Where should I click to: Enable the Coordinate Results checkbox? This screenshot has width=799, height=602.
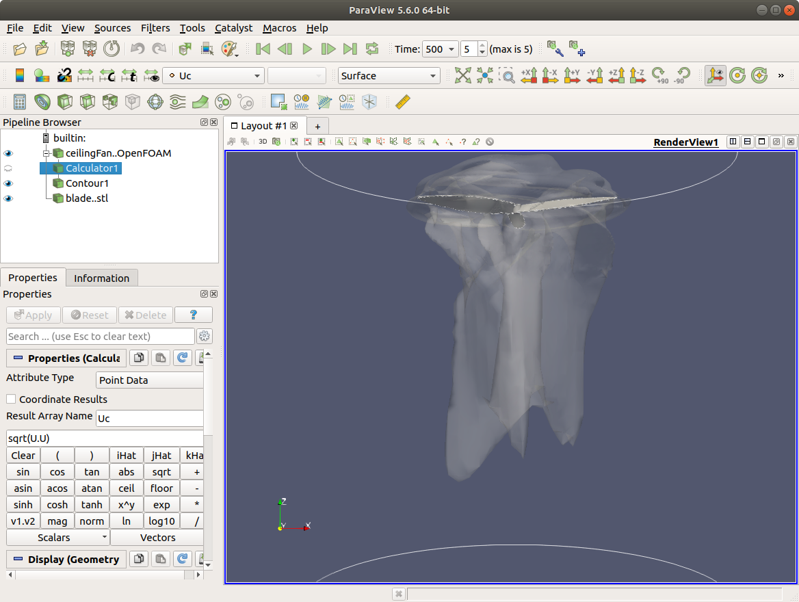(11, 399)
